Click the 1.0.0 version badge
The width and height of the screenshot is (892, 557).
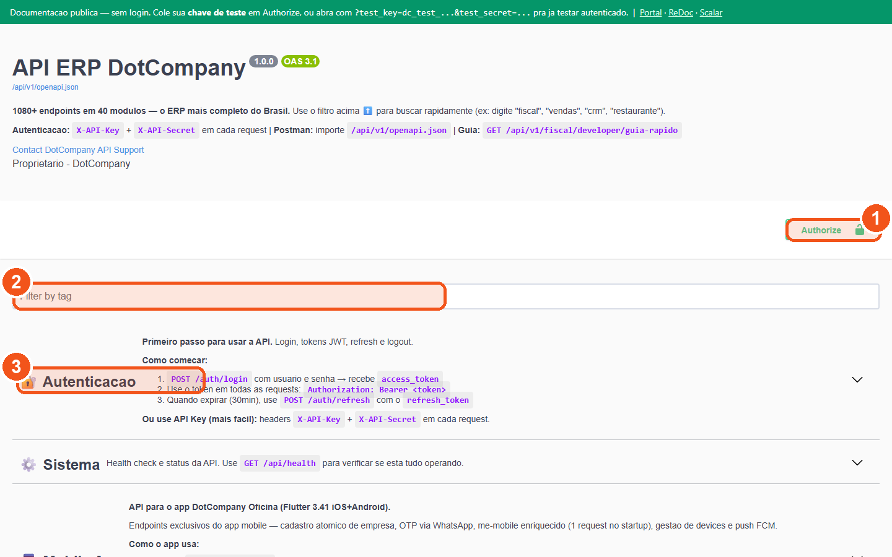coord(263,61)
